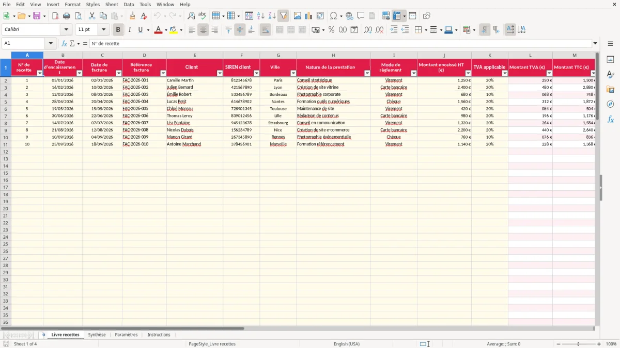
Task: Switch to the Instructions sheet tab
Action: click(159, 335)
